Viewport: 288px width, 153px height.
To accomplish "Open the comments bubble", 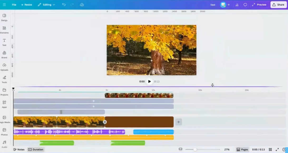I will (x=245, y=5).
